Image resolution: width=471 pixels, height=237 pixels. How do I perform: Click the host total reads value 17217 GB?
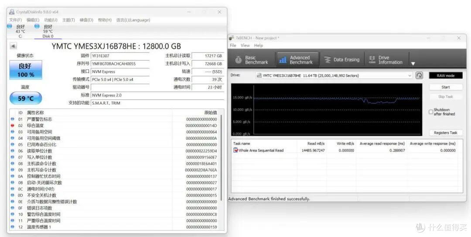(208, 55)
